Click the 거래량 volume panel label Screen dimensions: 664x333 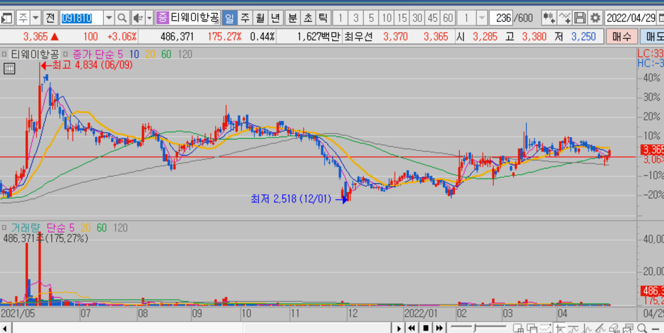pyautogui.click(x=25, y=228)
